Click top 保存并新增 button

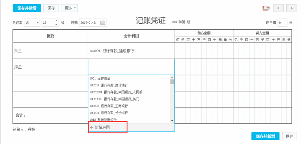pyautogui.click(x=27, y=8)
